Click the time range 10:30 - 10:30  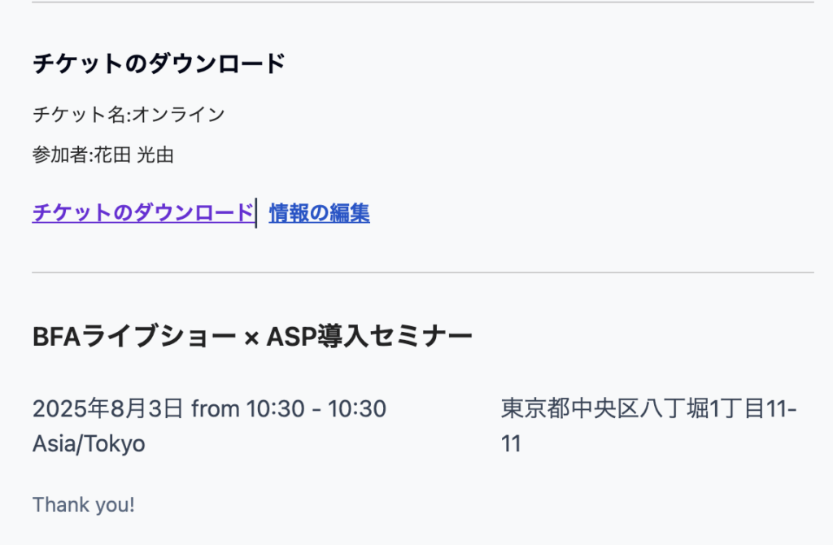(316, 408)
